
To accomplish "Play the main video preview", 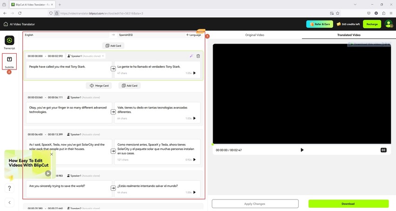I will (x=302, y=150).
